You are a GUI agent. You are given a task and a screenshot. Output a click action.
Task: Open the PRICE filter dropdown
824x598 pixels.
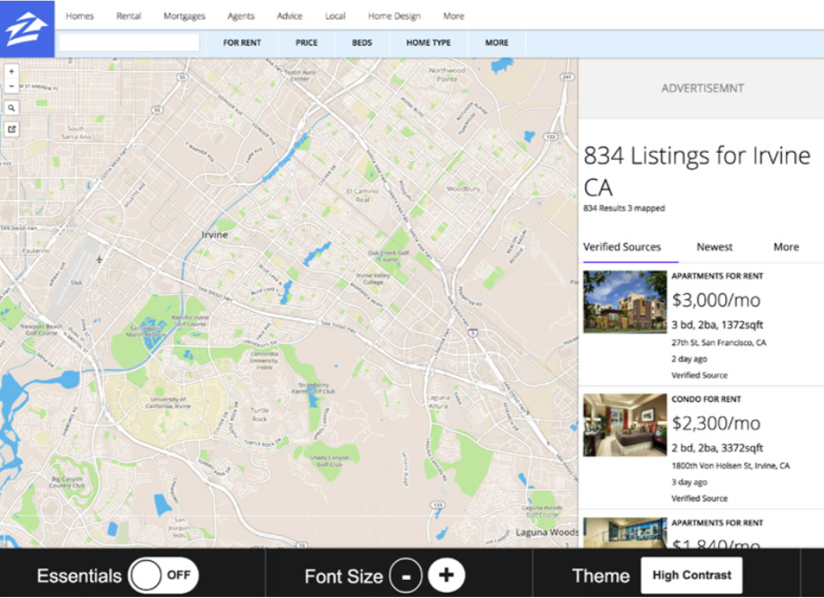point(307,43)
